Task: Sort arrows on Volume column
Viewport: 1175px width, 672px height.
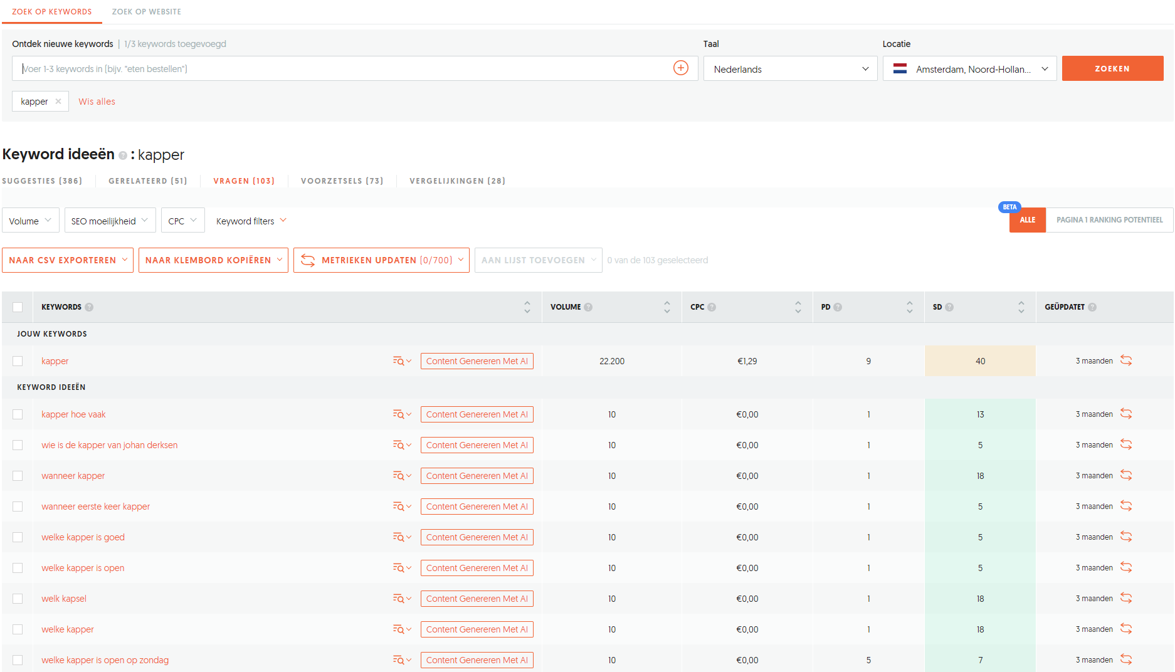Action: (x=667, y=307)
